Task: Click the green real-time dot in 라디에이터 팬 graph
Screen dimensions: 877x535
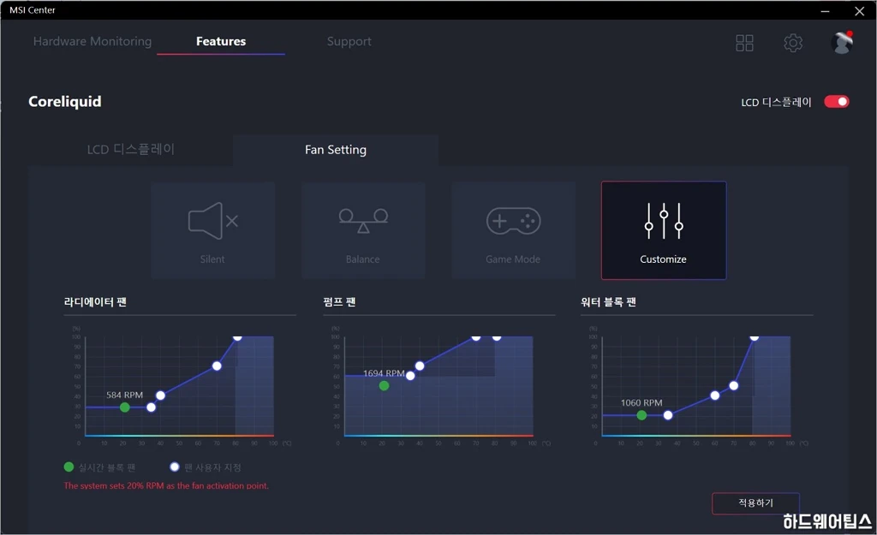Action: [125, 407]
